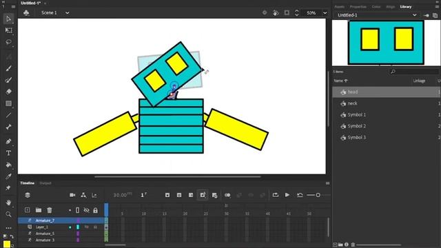
Task: Select the Line tool
Action: tap(8, 115)
